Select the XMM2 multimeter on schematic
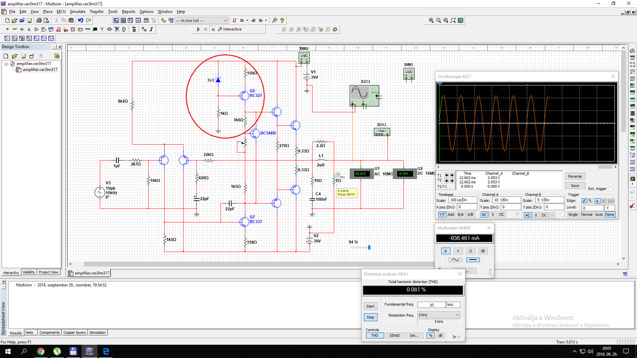 (x=304, y=58)
